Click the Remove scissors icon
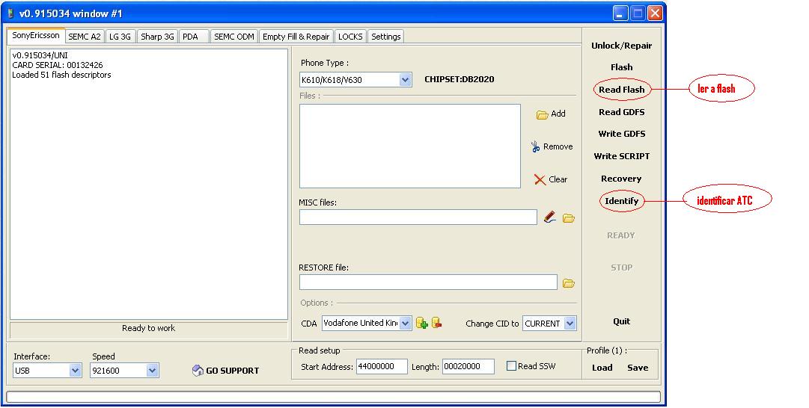Screen dimensions: 809x408 click(536, 146)
